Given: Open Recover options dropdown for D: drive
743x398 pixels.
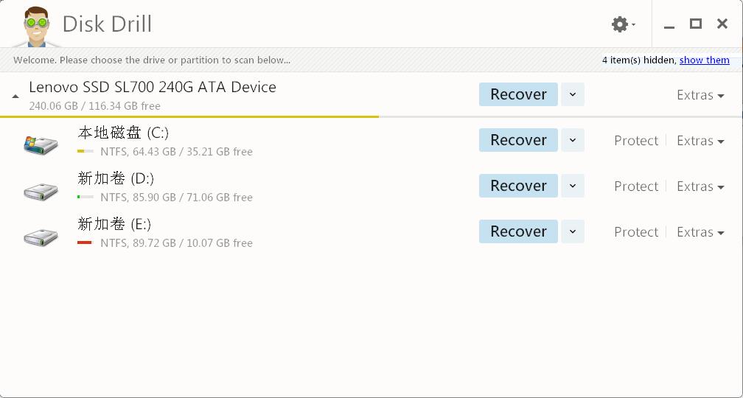Looking at the screenshot, I should click(x=573, y=186).
